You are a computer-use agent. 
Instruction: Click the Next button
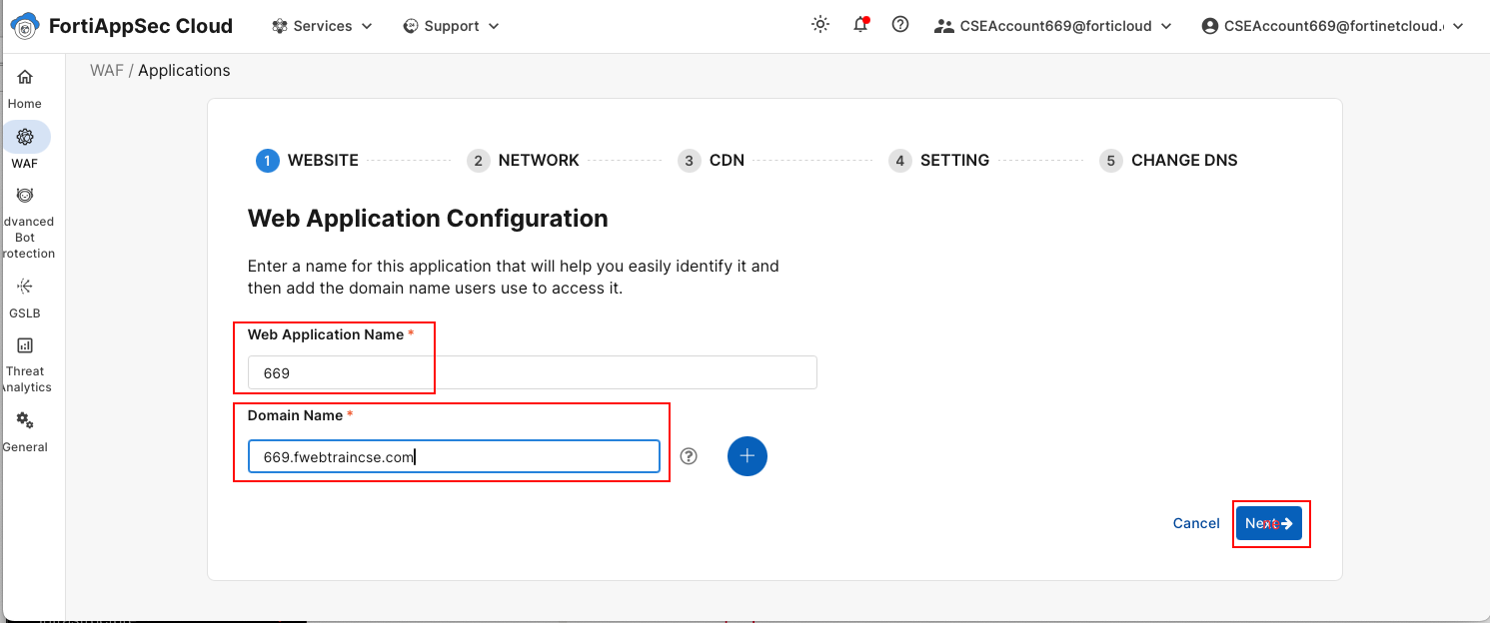click(x=1269, y=523)
